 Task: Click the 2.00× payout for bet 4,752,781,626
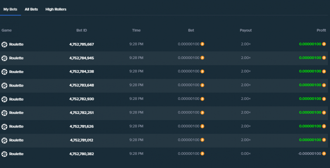pos(246,126)
